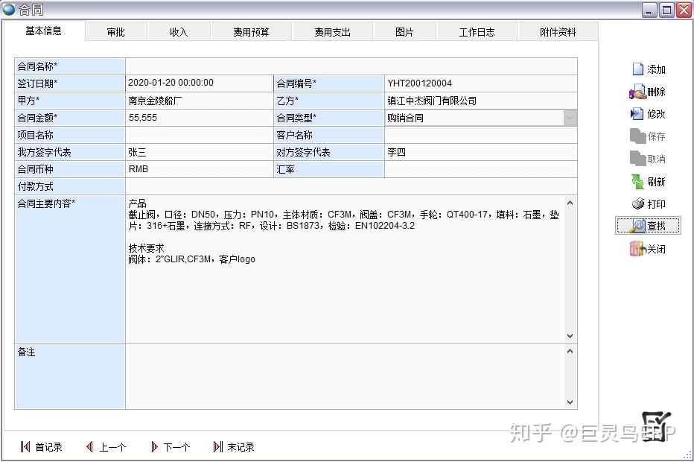This screenshot has height=462, width=694.
Task: Click the empty 合同名称 input field
Action: tap(351, 66)
